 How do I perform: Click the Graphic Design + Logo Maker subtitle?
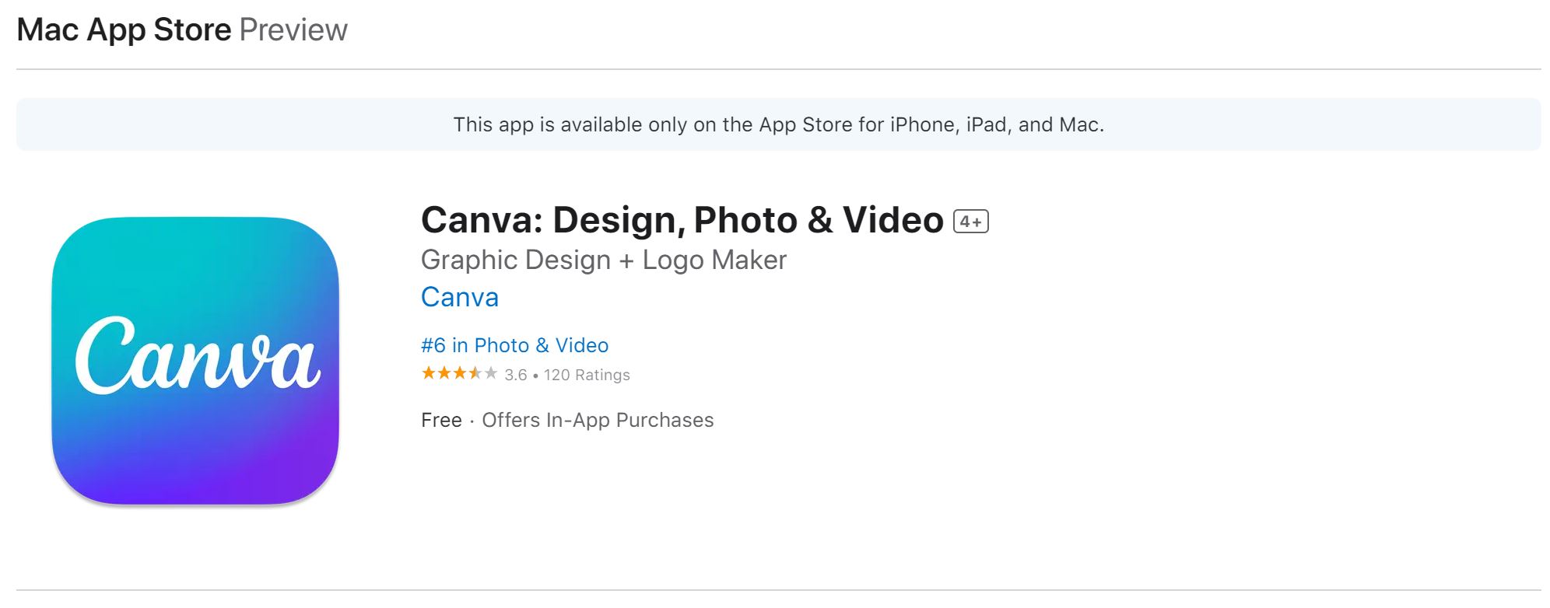603,260
